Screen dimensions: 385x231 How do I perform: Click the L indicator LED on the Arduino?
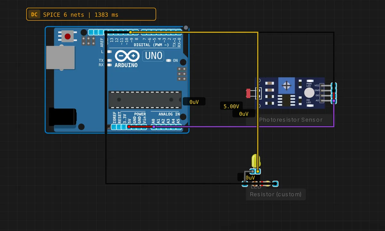(109, 51)
